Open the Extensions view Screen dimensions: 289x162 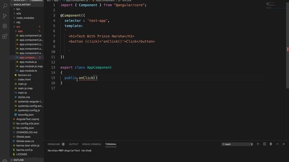5,36
